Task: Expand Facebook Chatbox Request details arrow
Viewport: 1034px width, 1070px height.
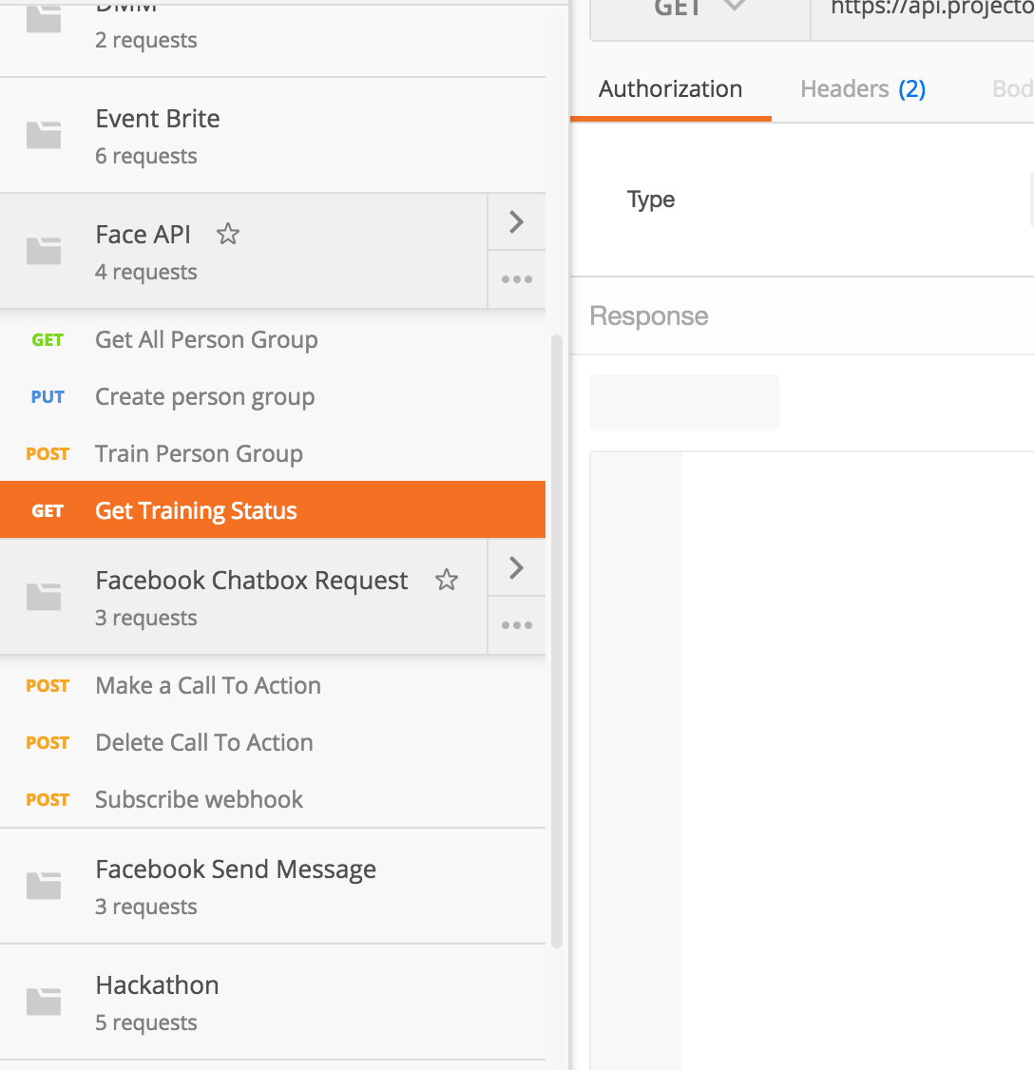Action: (x=516, y=568)
